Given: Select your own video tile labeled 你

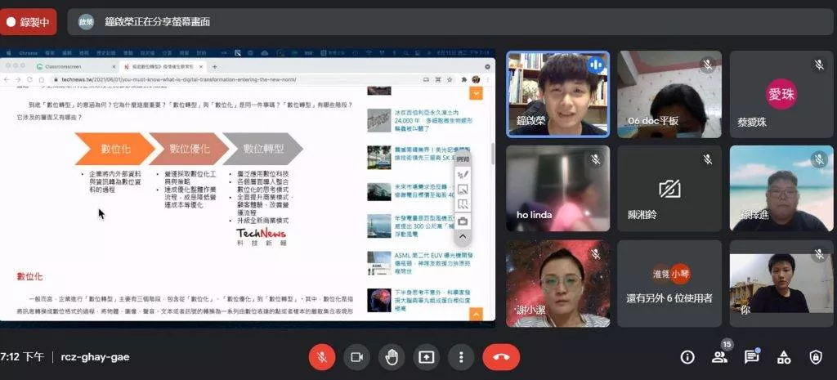Looking at the screenshot, I should point(781,284).
